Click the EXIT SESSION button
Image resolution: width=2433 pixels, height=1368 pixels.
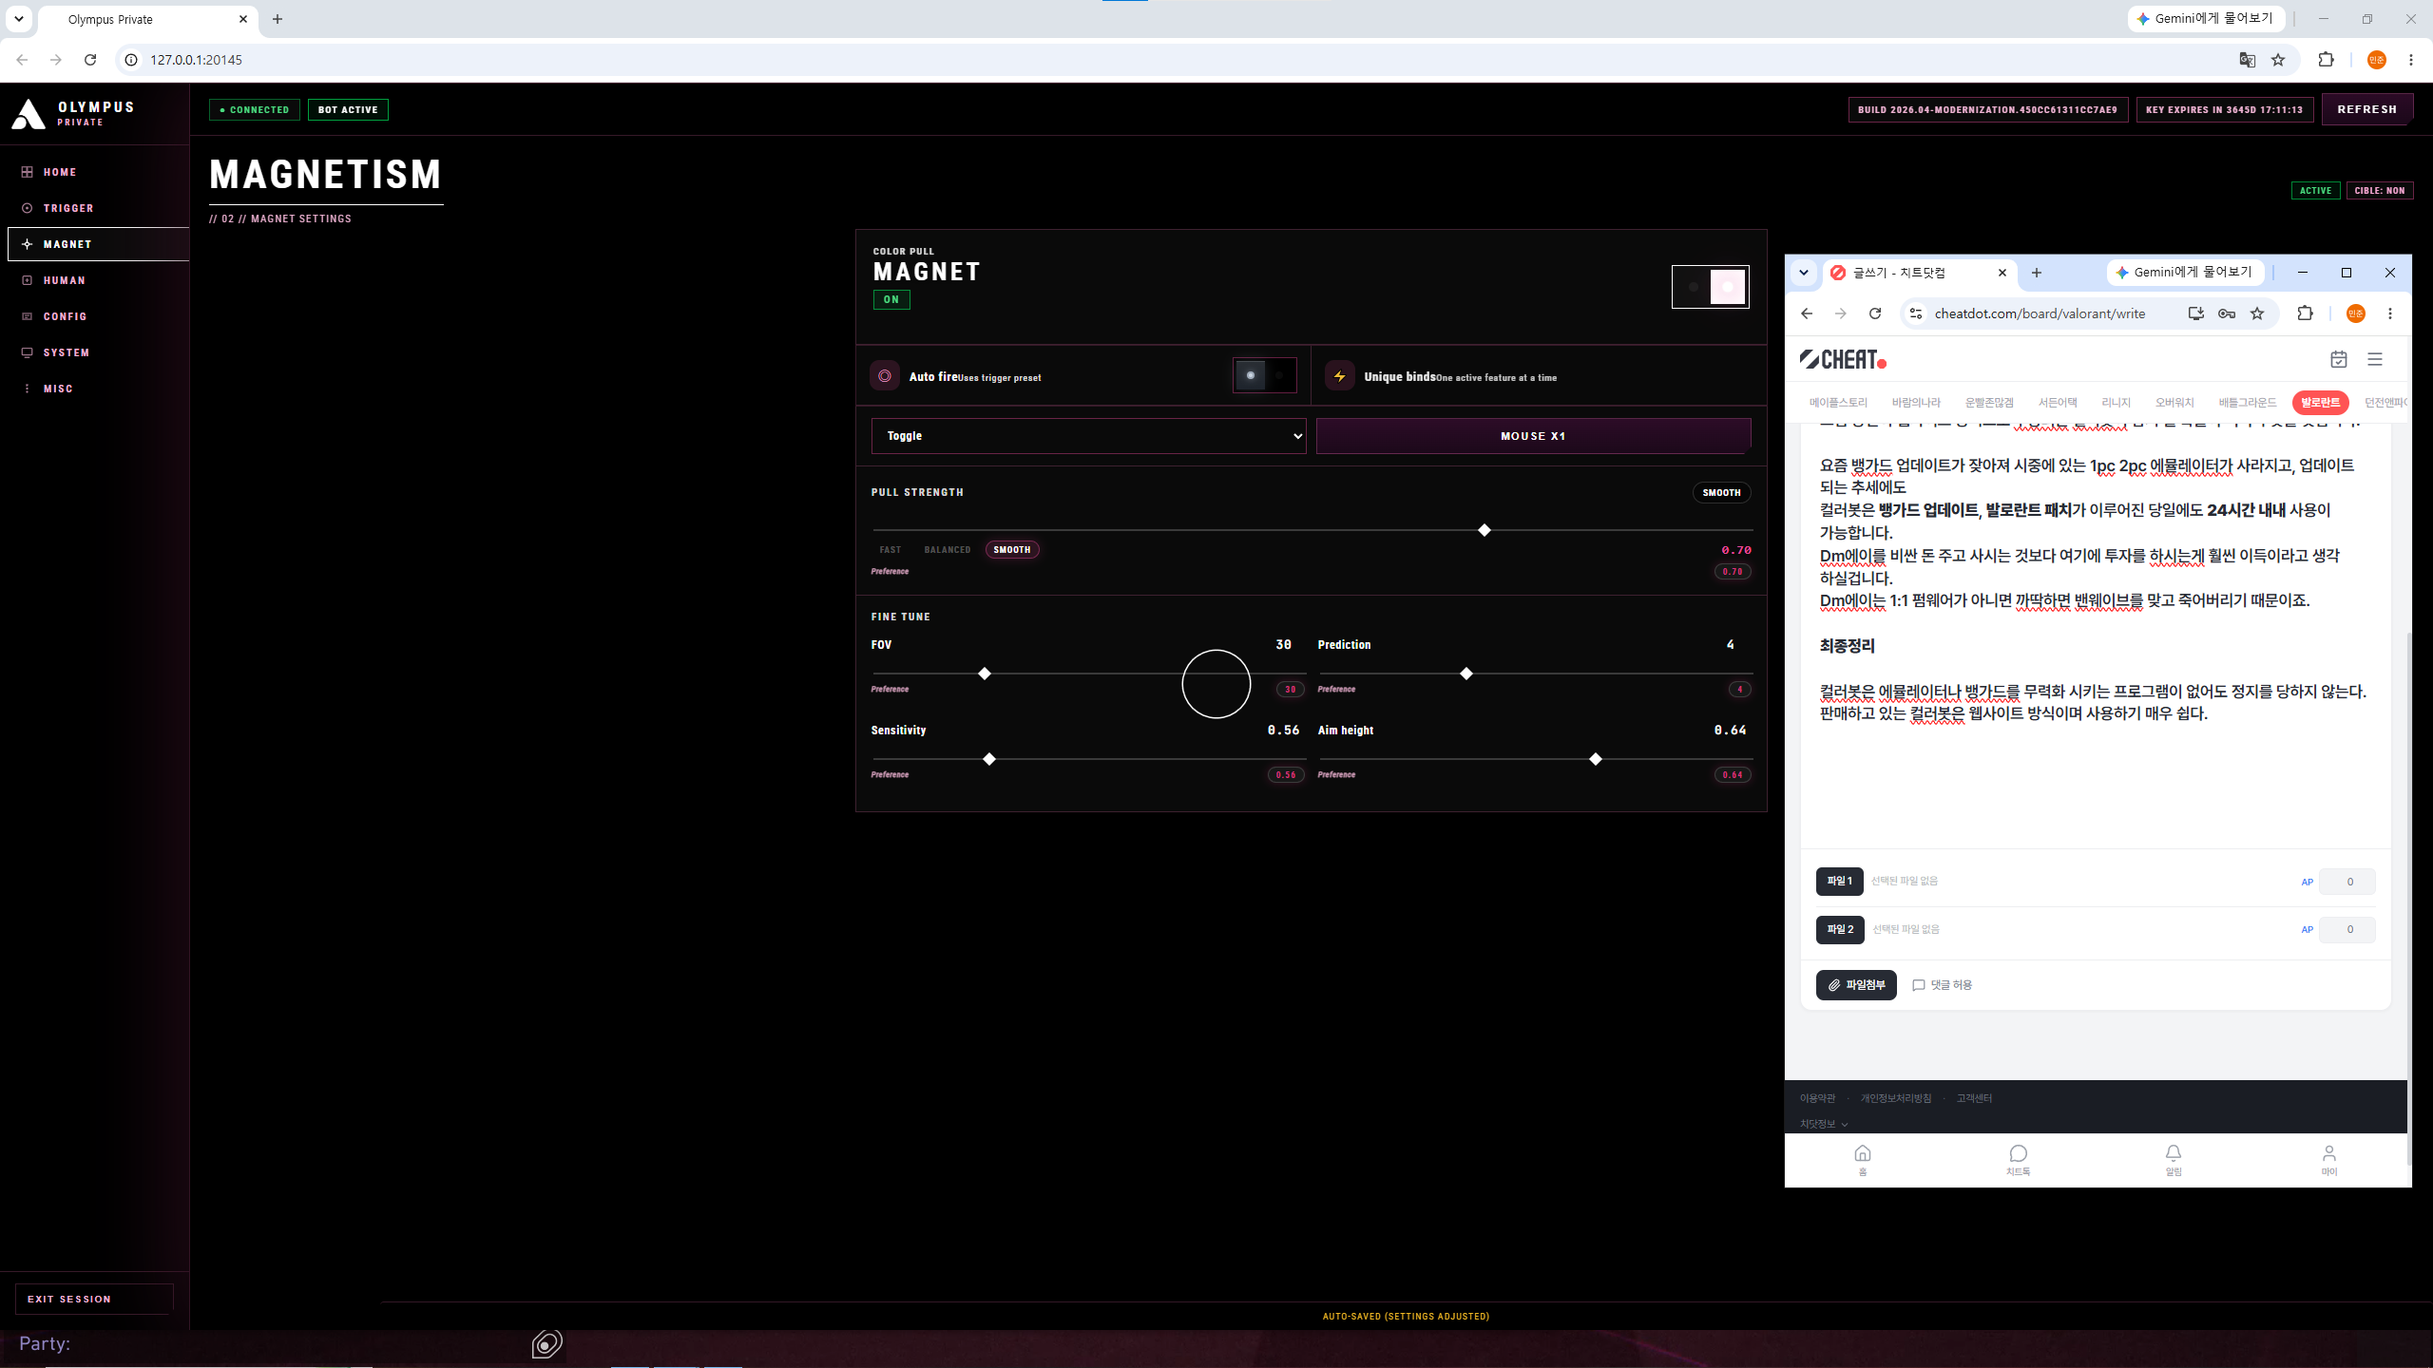pos(94,1299)
